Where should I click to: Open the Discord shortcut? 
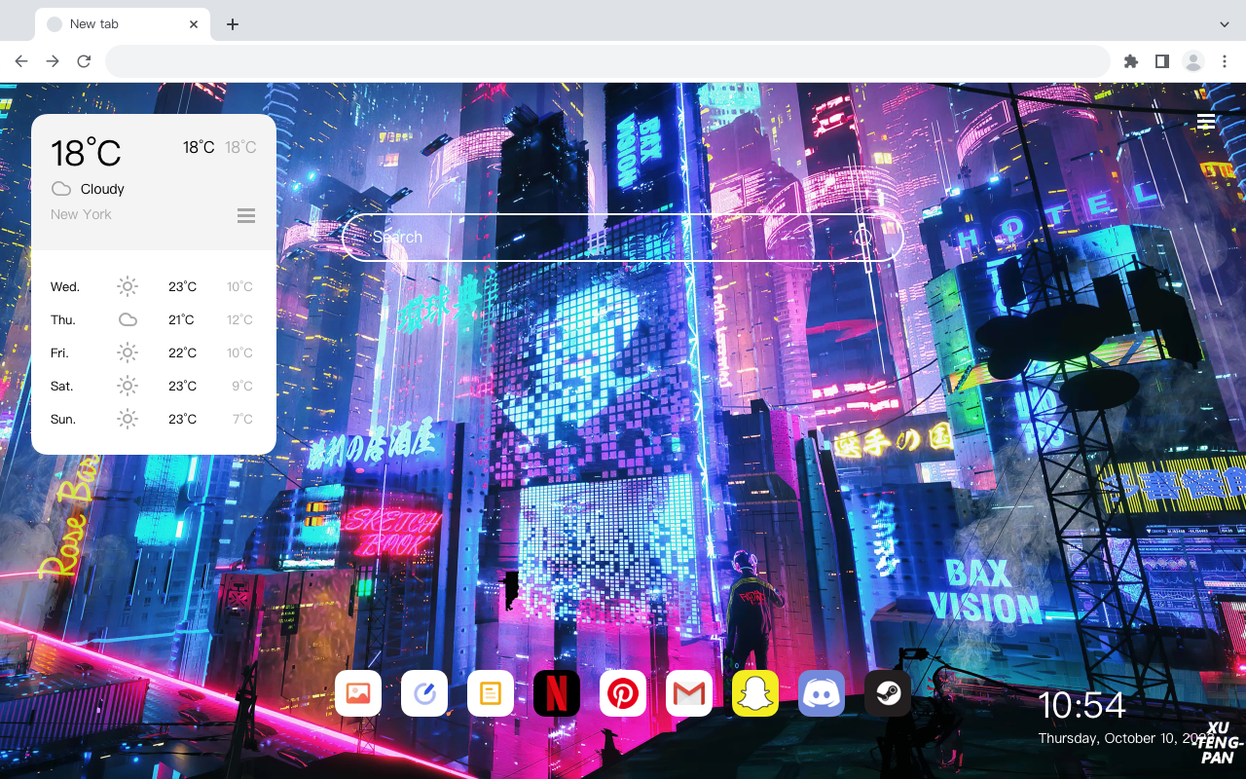coord(822,693)
